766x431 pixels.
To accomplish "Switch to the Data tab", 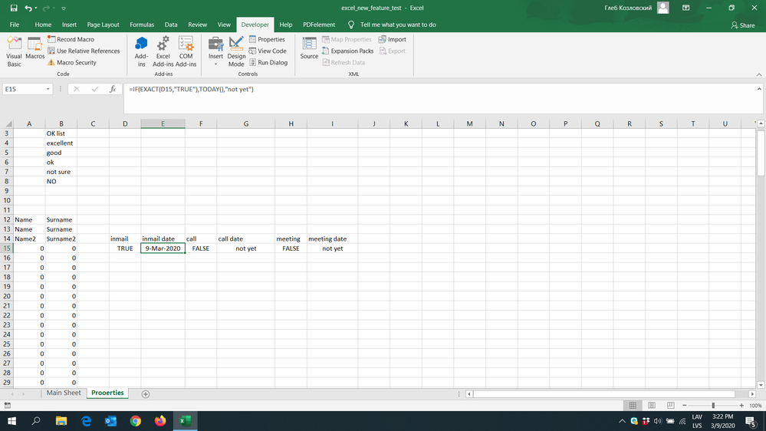I will 171,25.
